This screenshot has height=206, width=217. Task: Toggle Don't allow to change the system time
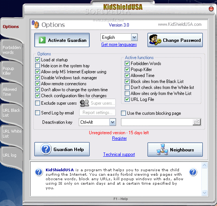pyautogui.click(x=37, y=89)
